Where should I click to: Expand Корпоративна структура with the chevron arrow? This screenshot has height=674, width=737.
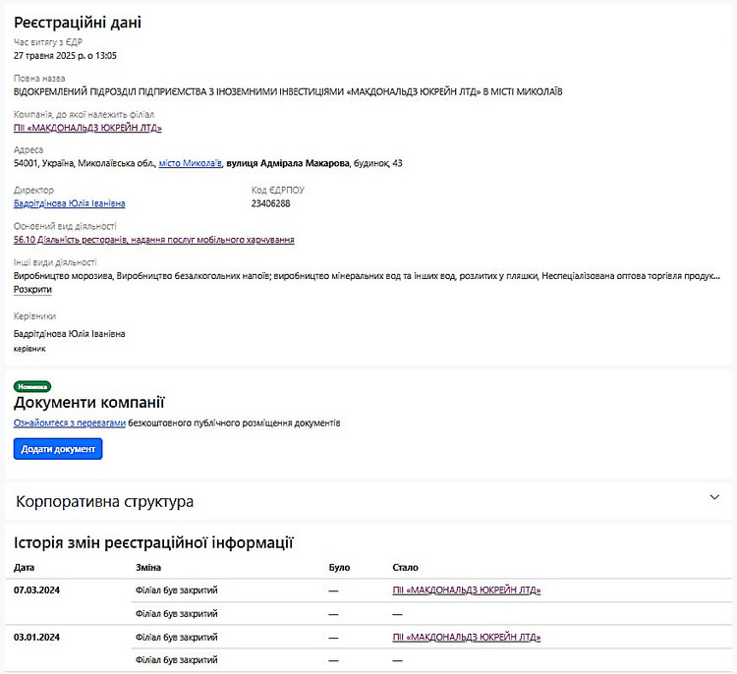coord(714,498)
